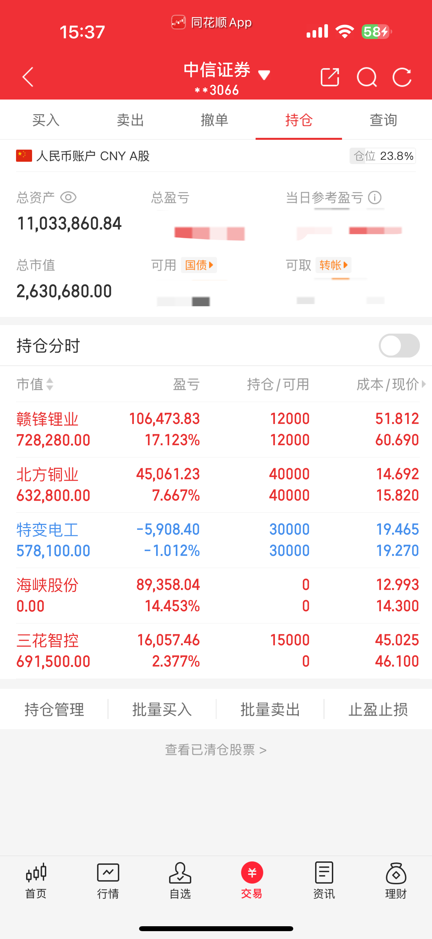Viewport: 432px width, 939px height.
Task: Tap the back arrow icon
Action: [x=28, y=77]
